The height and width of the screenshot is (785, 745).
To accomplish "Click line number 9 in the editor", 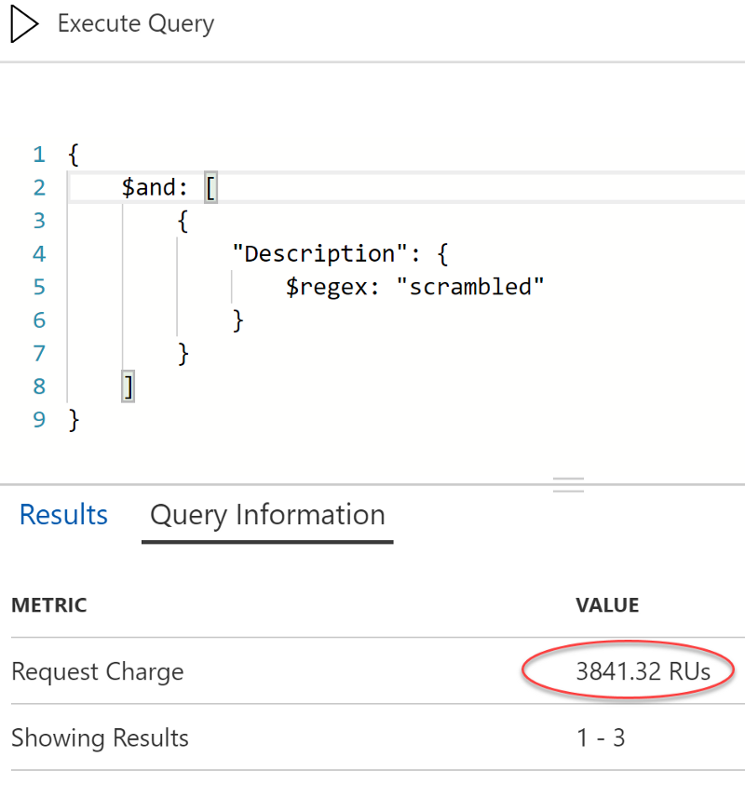I will [x=39, y=419].
